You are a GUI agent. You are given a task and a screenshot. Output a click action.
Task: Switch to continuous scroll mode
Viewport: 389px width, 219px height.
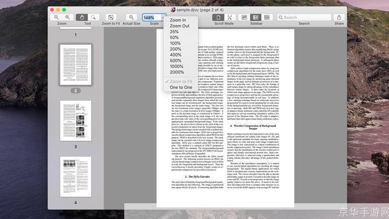click(x=230, y=17)
